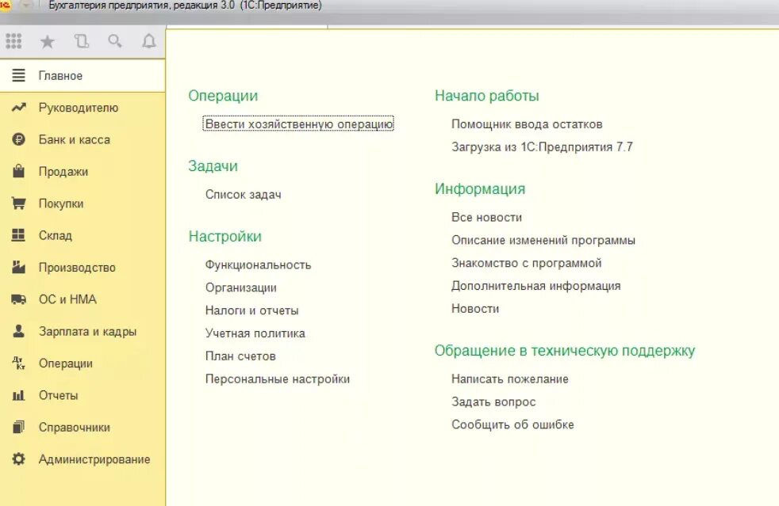Go to Администрирование section

pos(94,458)
